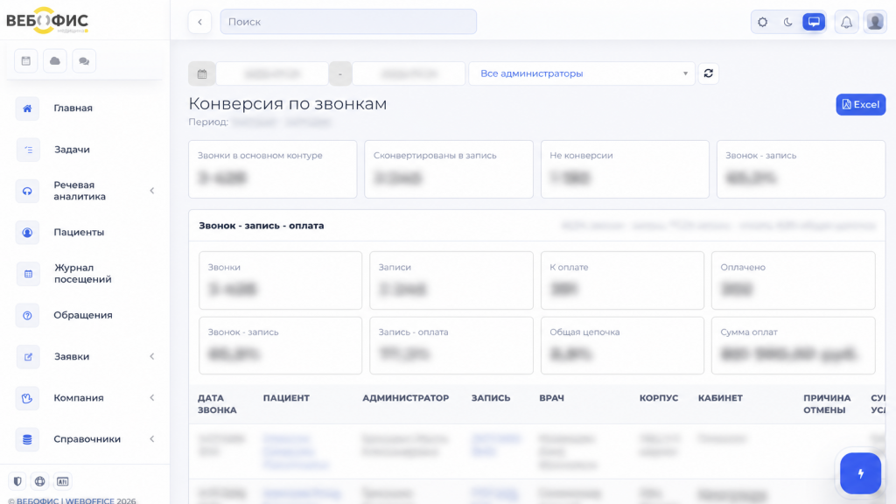This screenshot has height=504, width=896.
Task: Open Заявки menu item
Action: (x=72, y=357)
